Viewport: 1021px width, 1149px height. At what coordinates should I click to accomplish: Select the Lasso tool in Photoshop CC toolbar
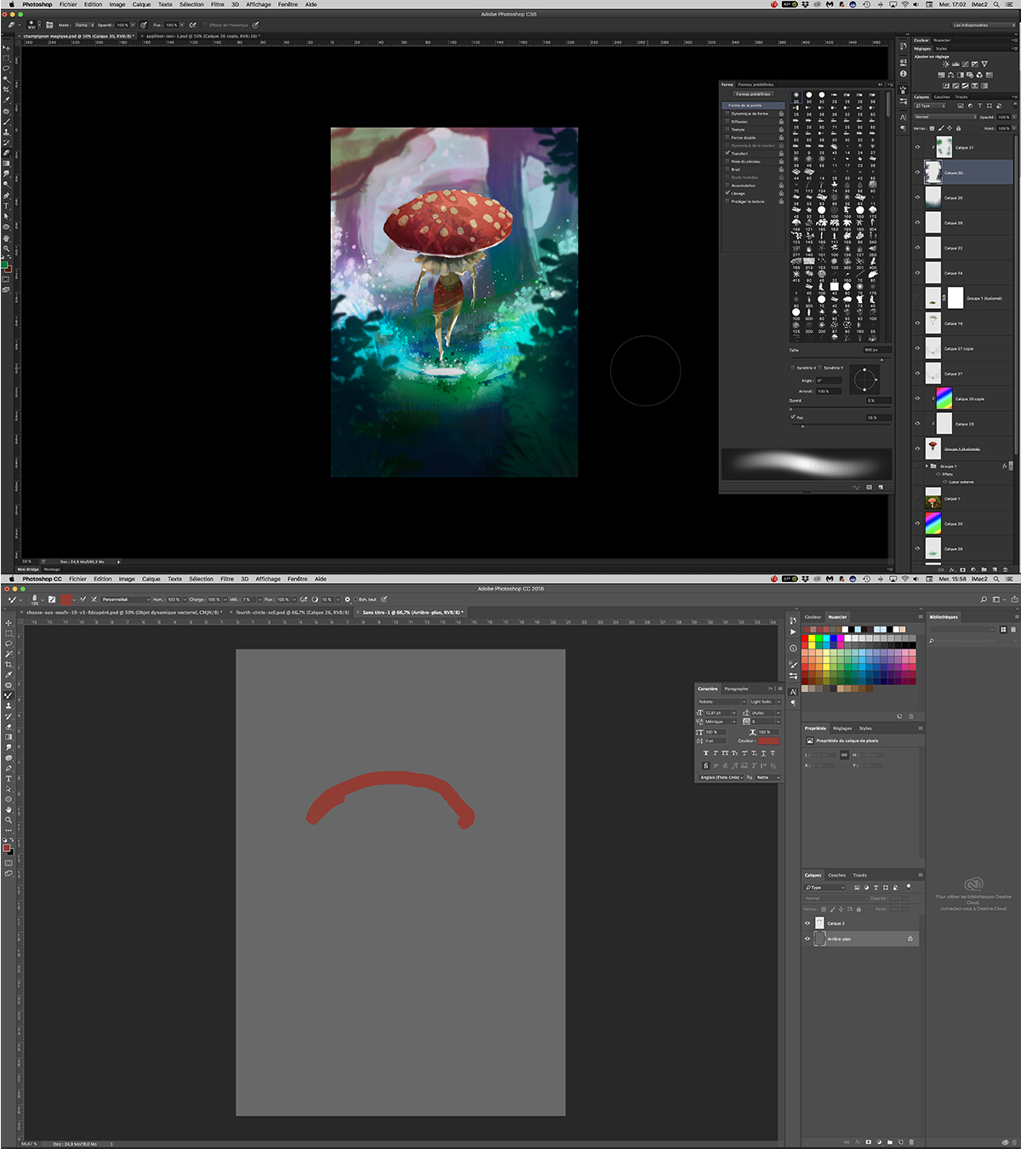tap(9, 643)
